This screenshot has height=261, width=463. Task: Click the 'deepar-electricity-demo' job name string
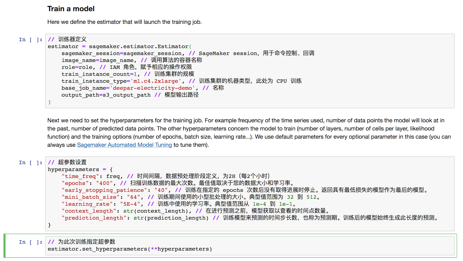click(x=152, y=88)
